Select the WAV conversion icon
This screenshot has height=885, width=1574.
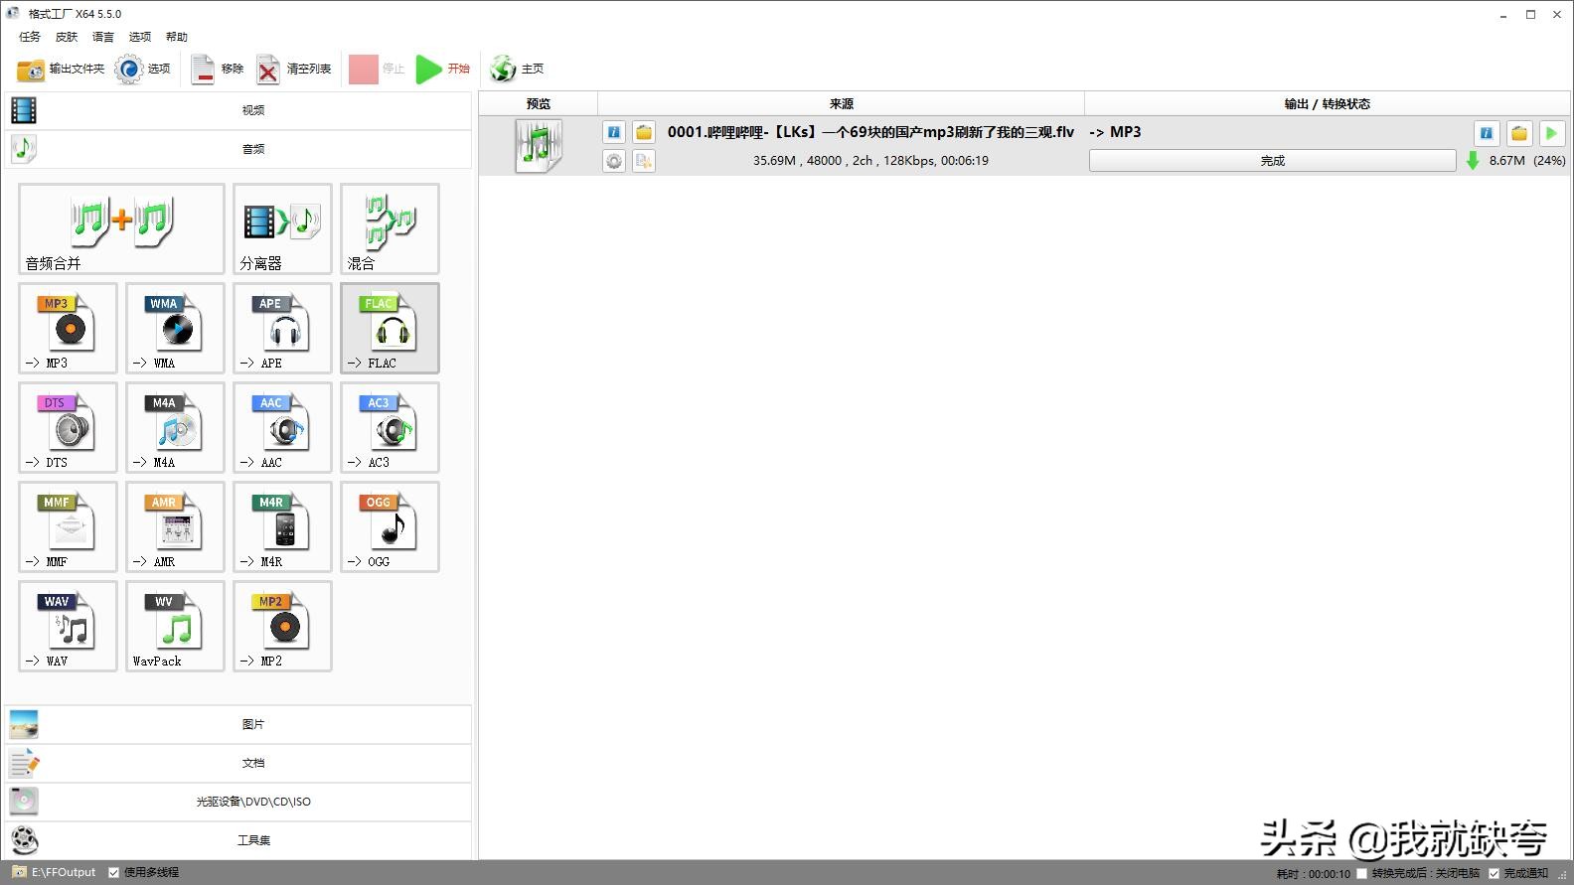point(68,626)
